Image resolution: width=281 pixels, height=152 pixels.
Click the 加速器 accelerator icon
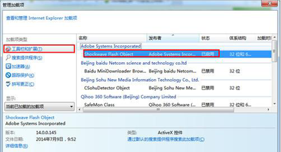(9, 67)
